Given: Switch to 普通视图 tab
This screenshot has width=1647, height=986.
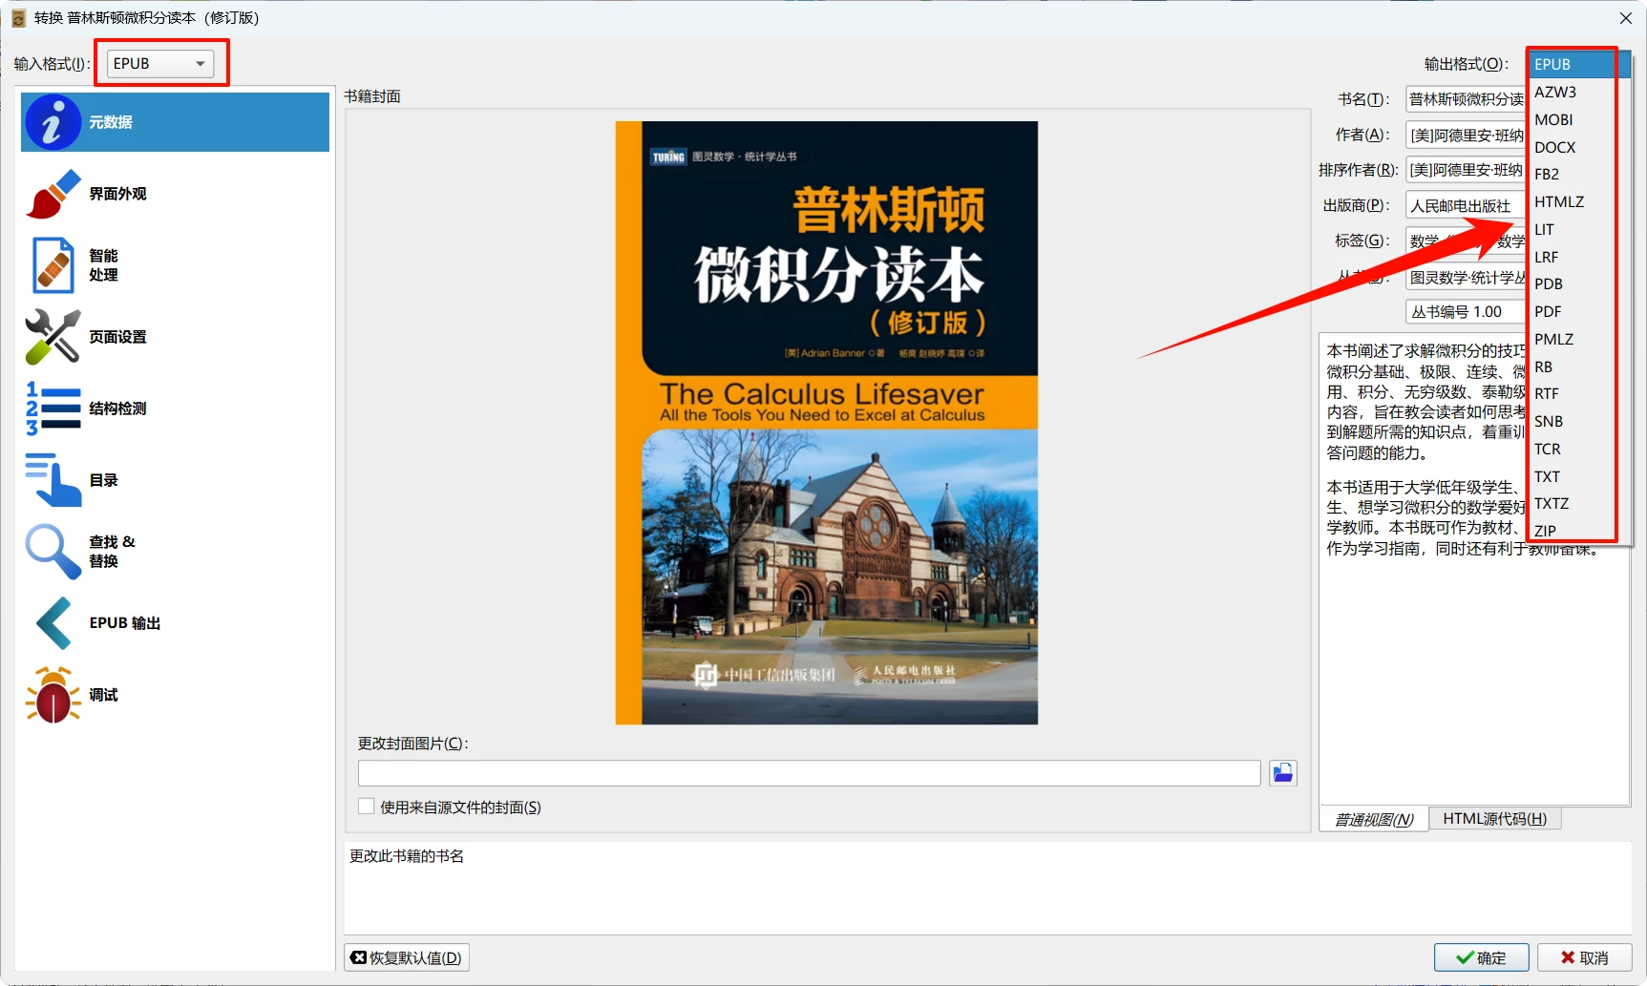Looking at the screenshot, I should tap(1374, 819).
